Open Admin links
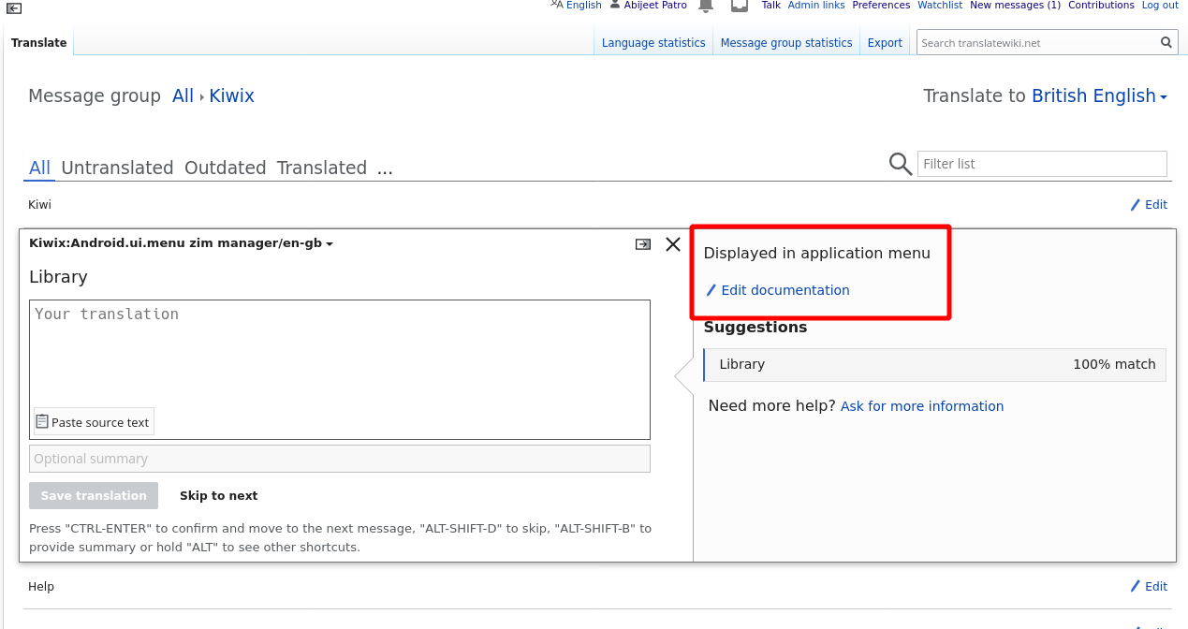The height and width of the screenshot is (629, 1188). [x=816, y=5]
